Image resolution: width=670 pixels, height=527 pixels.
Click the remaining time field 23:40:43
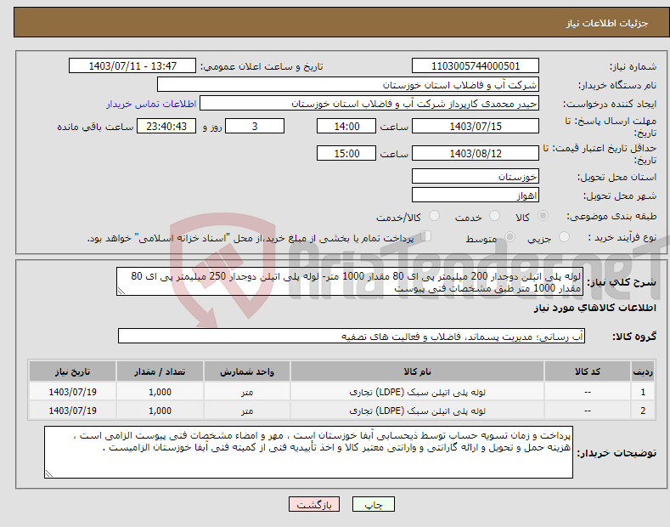(166, 126)
